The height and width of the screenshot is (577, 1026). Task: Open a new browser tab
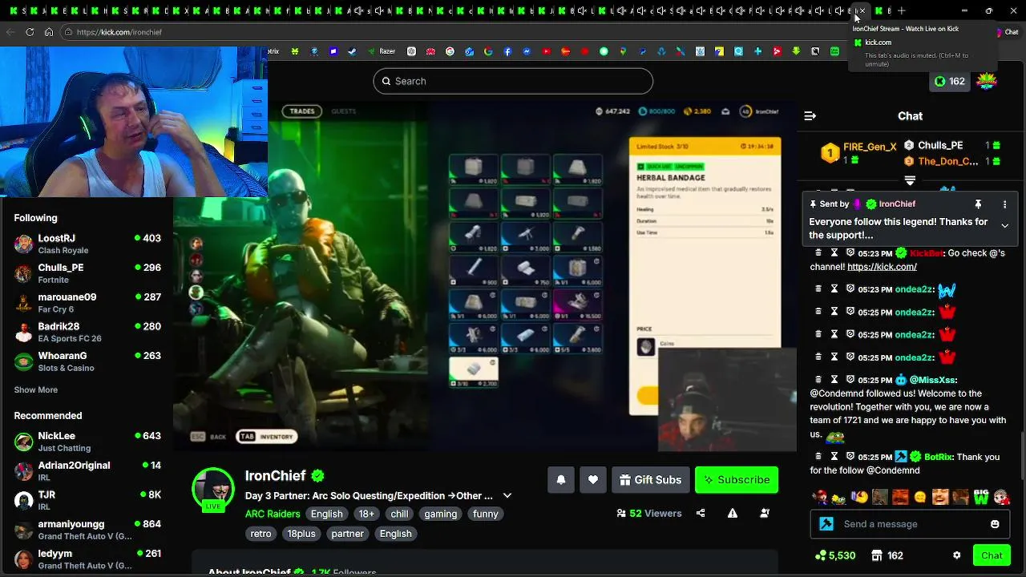tap(902, 10)
